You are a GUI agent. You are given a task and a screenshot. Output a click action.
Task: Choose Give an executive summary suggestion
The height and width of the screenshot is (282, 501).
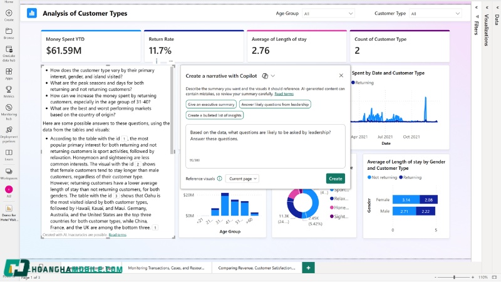pyautogui.click(x=211, y=104)
